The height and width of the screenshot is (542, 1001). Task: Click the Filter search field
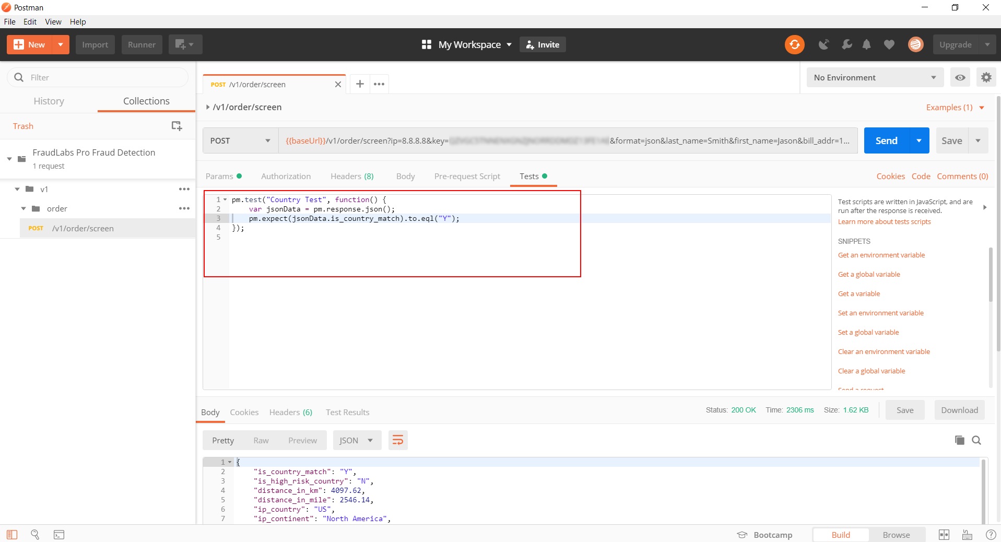98,77
